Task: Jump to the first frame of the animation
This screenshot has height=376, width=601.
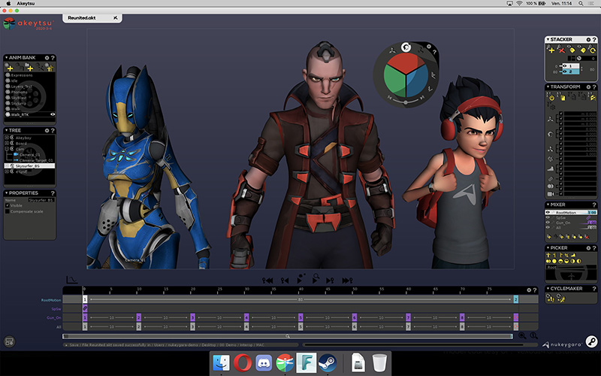Action: 267,280
